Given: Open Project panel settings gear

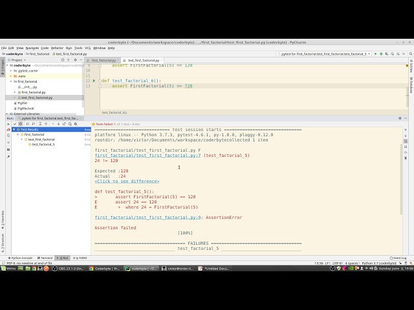Looking at the screenshot, I should tap(75, 60).
